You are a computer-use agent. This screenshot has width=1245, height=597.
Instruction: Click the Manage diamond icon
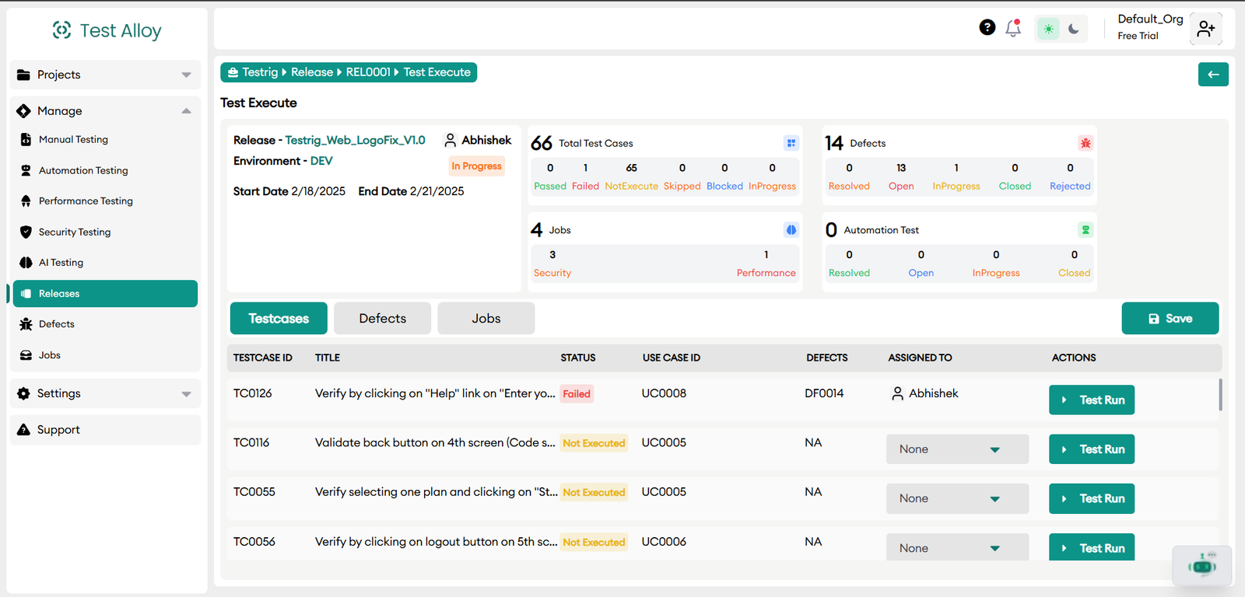[24, 111]
